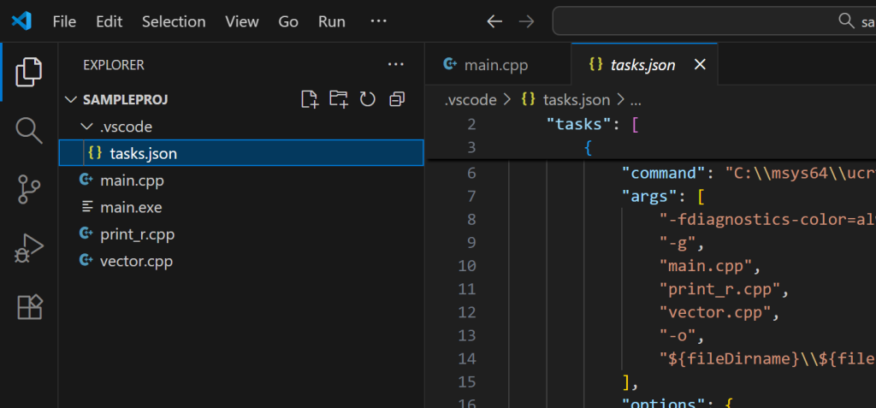Show more menu bar items via ellipsis
Screen dimensions: 876x408
pos(378,21)
